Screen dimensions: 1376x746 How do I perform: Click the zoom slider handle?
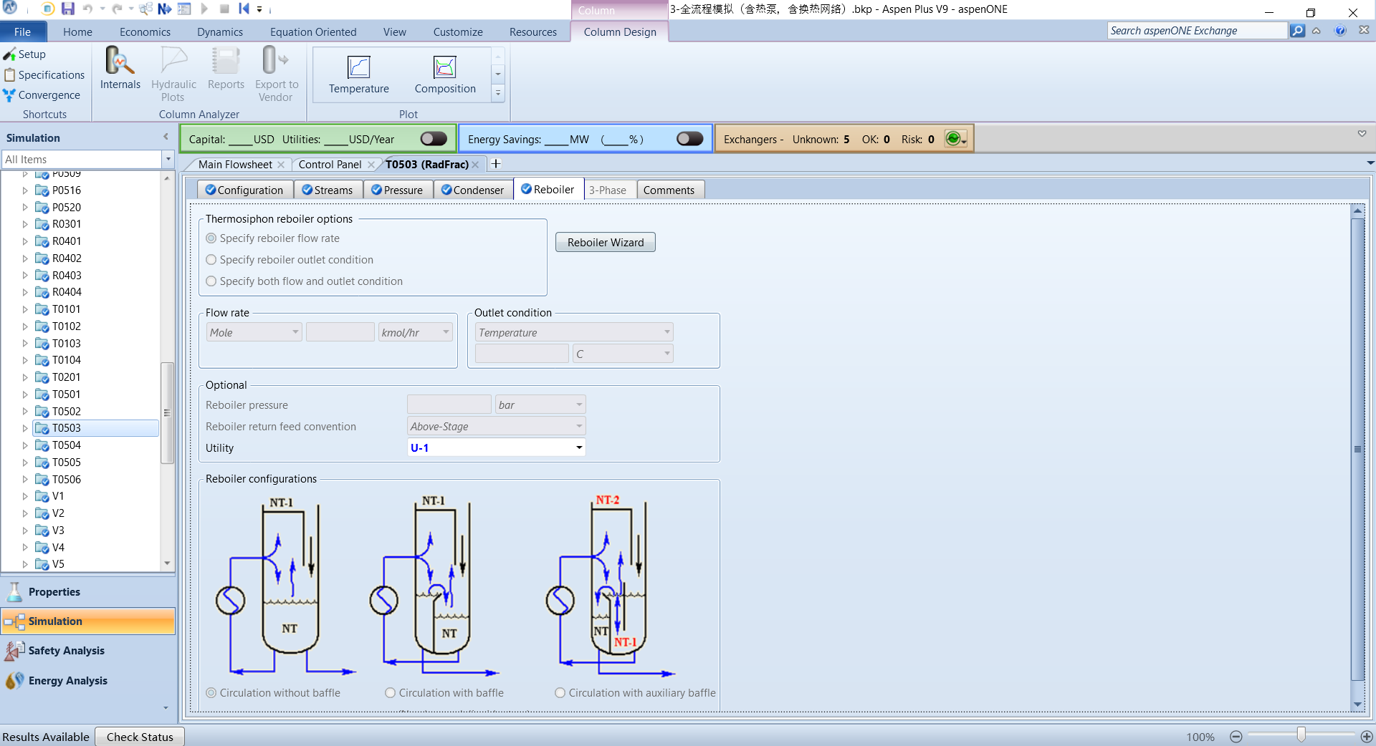[x=1301, y=735]
